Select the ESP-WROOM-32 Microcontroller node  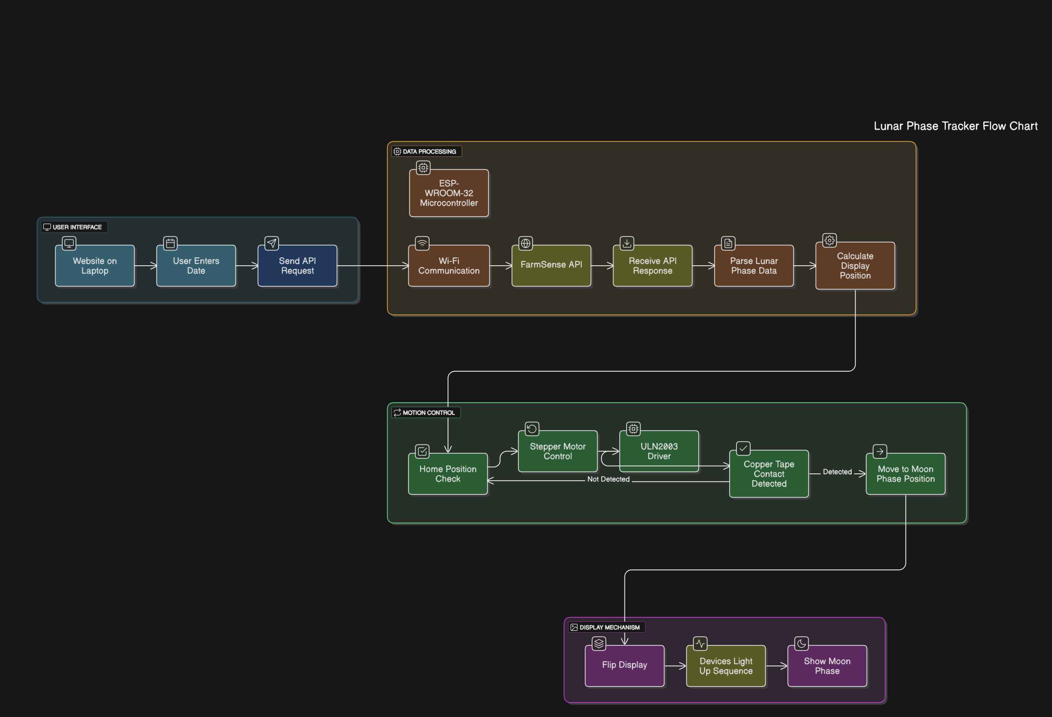[x=449, y=193]
